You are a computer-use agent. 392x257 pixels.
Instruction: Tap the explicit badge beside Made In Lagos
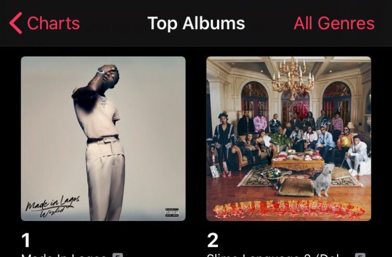(117, 255)
